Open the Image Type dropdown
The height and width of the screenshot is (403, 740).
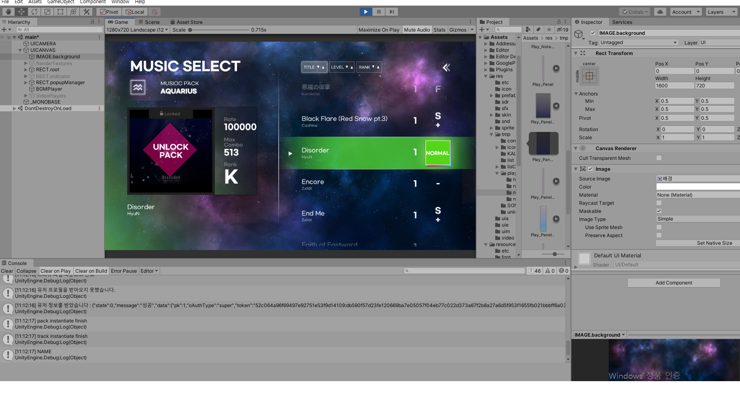(698, 219)
